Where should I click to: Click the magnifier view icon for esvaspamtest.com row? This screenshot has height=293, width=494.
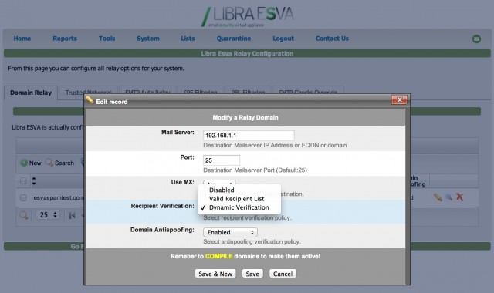click(x=449, y=197)
